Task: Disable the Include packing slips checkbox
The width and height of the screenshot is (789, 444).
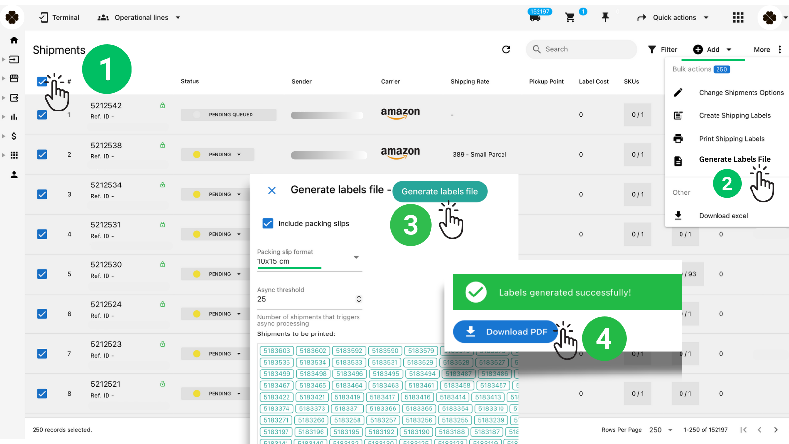Action: point(268,223)
